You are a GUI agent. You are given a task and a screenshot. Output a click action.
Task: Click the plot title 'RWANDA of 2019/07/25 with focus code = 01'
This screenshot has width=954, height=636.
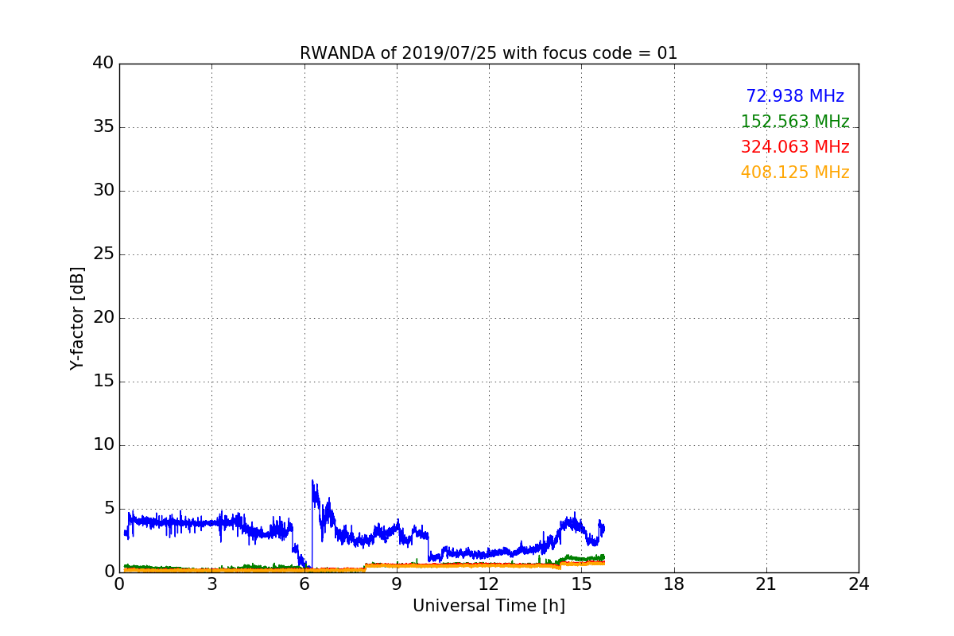488,53
